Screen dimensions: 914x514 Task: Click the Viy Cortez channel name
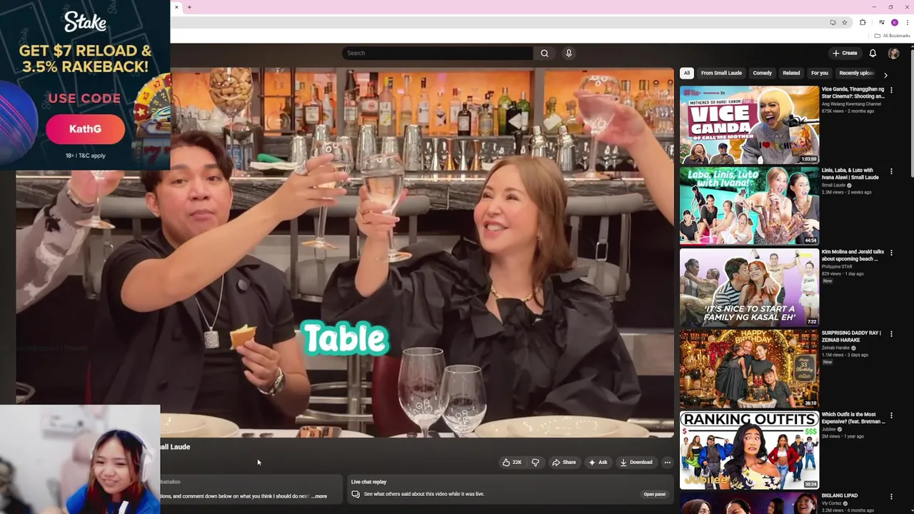[832, 503]
